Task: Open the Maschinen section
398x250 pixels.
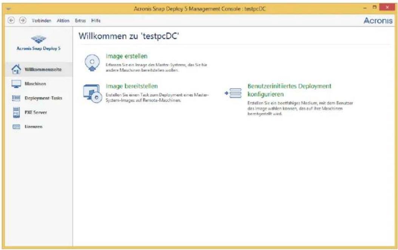Action: (35, 84)
